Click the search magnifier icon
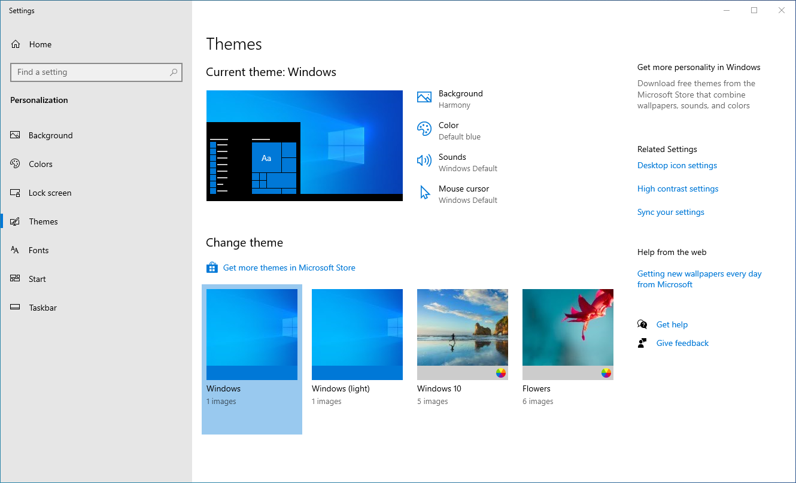The width and height of the screenshot is (796, 483). (174, 72)
